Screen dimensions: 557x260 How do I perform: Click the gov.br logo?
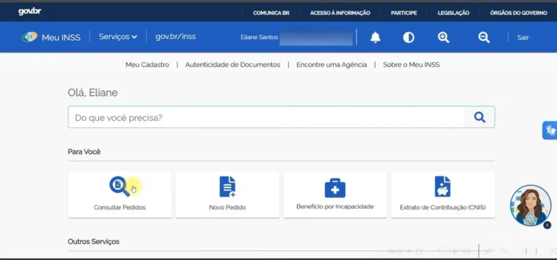point(29,11)
